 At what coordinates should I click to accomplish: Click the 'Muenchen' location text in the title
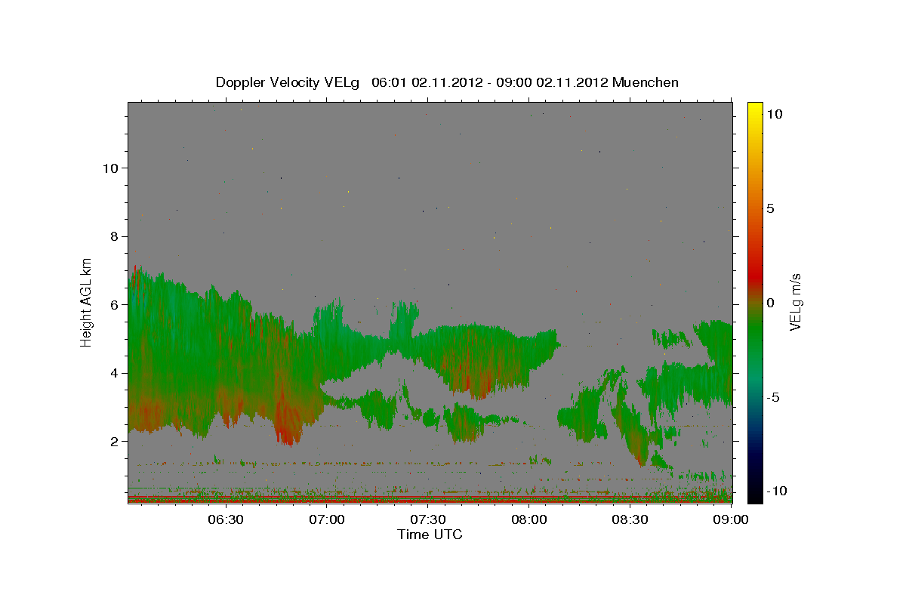tap(646, 82)
